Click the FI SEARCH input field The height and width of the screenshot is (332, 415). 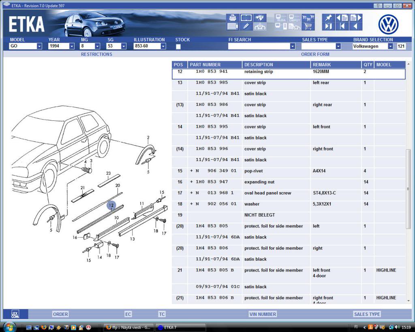click(x=259, y=46)
